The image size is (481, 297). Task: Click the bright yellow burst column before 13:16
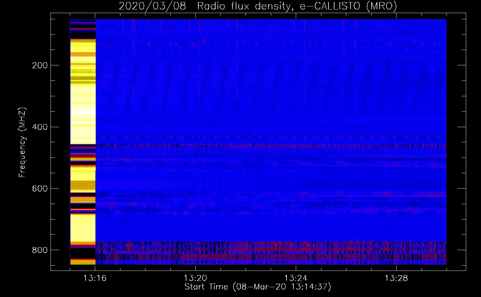(x=83, y=142)
